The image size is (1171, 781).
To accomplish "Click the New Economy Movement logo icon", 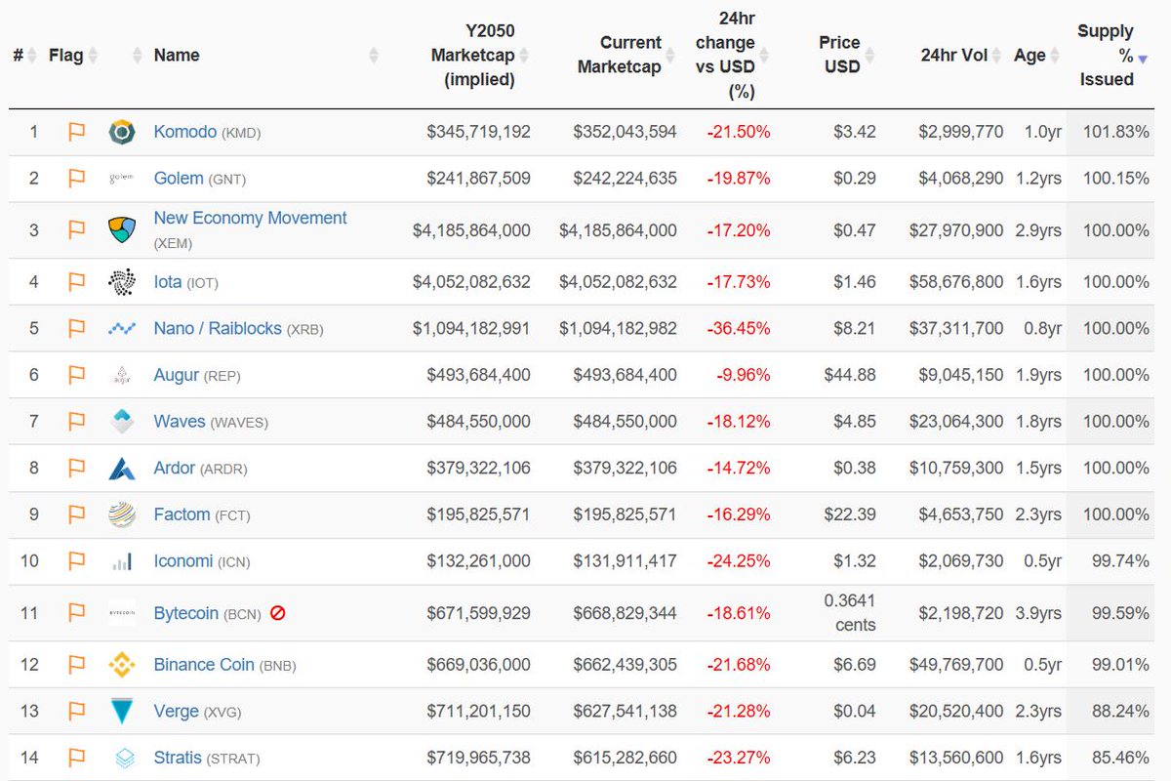I will pos(122,230).
